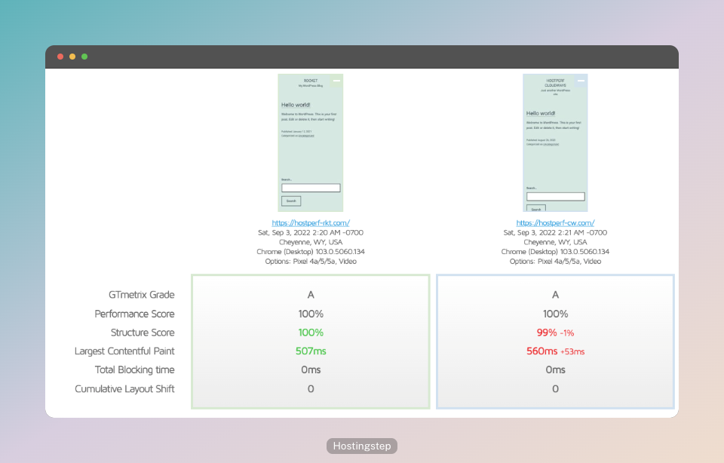Click the Rocket site screenshot thumbnail

click(310, 143)
